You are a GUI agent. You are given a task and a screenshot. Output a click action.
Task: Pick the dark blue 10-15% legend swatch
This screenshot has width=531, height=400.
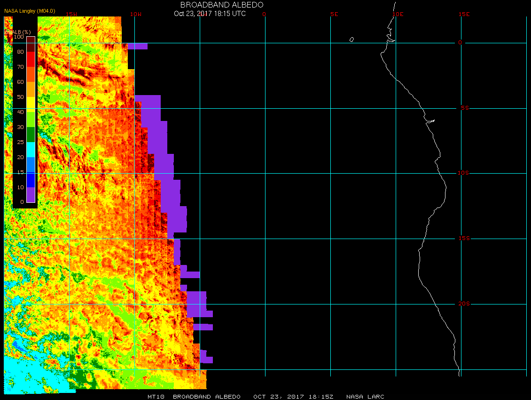(x=31, y=180)
